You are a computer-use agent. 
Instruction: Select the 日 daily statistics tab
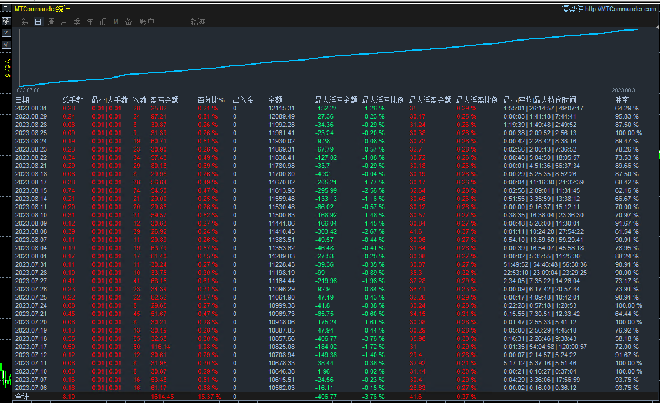38,22
